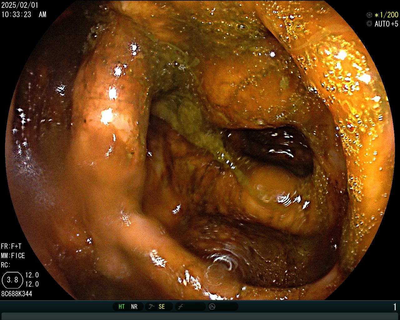Click the AUTO+5 exposure value
Screen dimensions: 400x320
[x=387, y=24]
